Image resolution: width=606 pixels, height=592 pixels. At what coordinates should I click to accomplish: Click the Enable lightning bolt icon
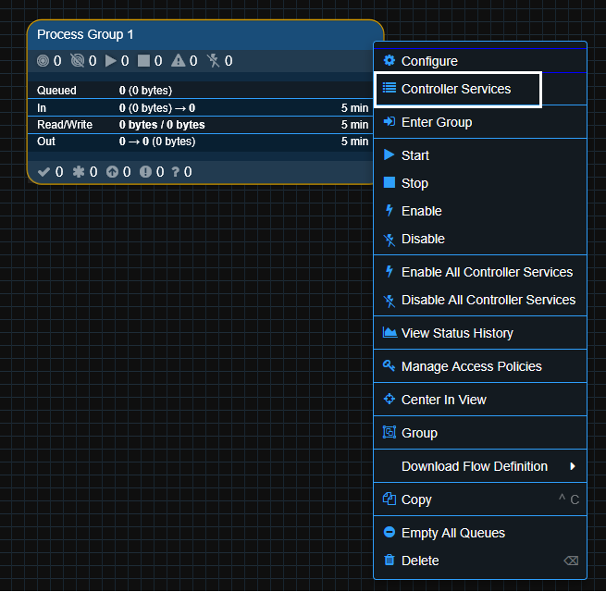click(390, 211)
